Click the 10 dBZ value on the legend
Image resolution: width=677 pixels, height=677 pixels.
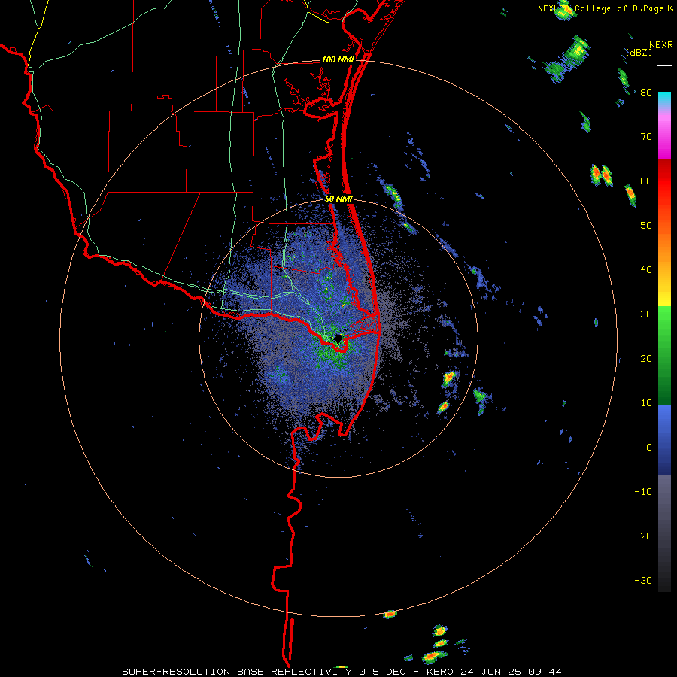[646, 403]
